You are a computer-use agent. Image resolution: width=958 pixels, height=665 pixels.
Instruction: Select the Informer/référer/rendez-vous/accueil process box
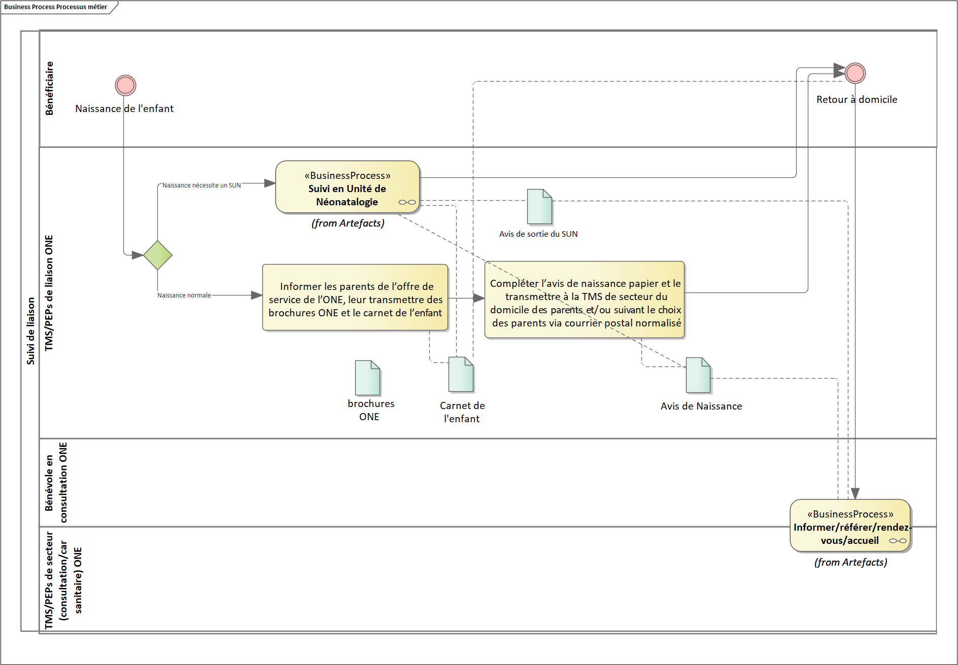coord(850,525)
